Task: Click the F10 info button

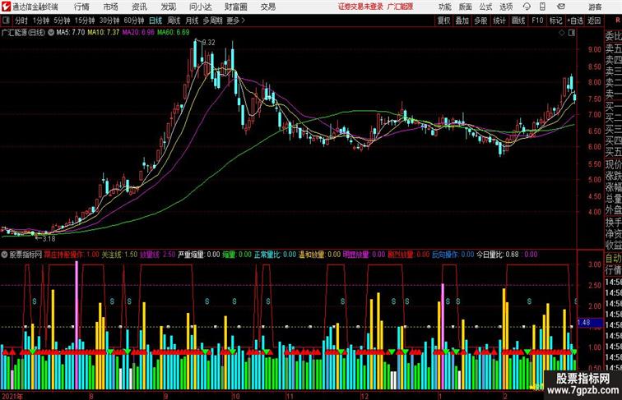Action: coord(537,21)
